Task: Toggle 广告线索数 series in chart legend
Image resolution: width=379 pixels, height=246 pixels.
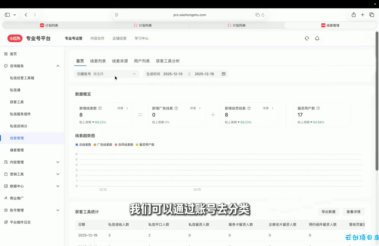Action: click(x=103, y=145)
